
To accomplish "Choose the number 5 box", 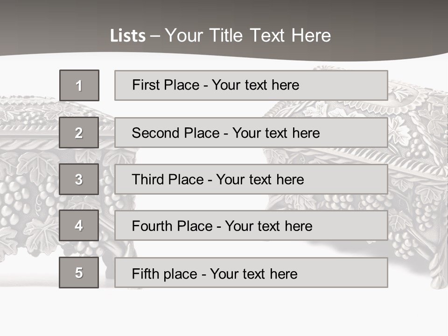I will click(79, 273).
